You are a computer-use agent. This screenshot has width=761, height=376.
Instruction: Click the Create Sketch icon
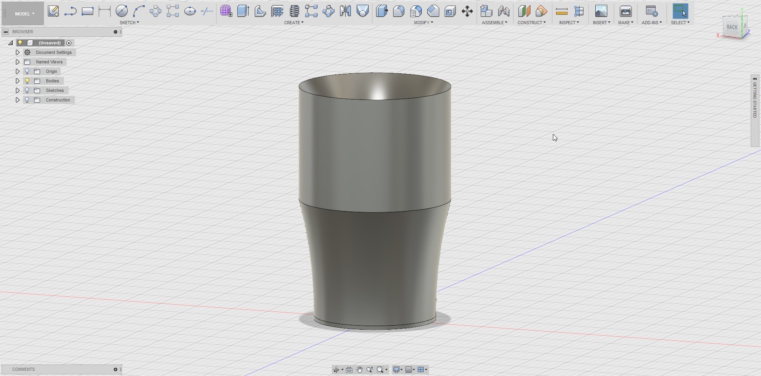[x=53, y=11]
